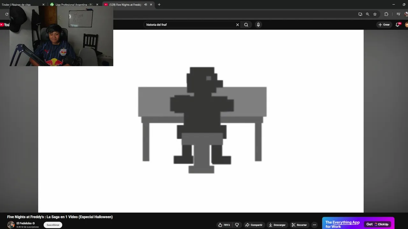This screenshot has height=229, width=408.
Task: Clear the YouTube search text with X
Action: click(237, 24)
